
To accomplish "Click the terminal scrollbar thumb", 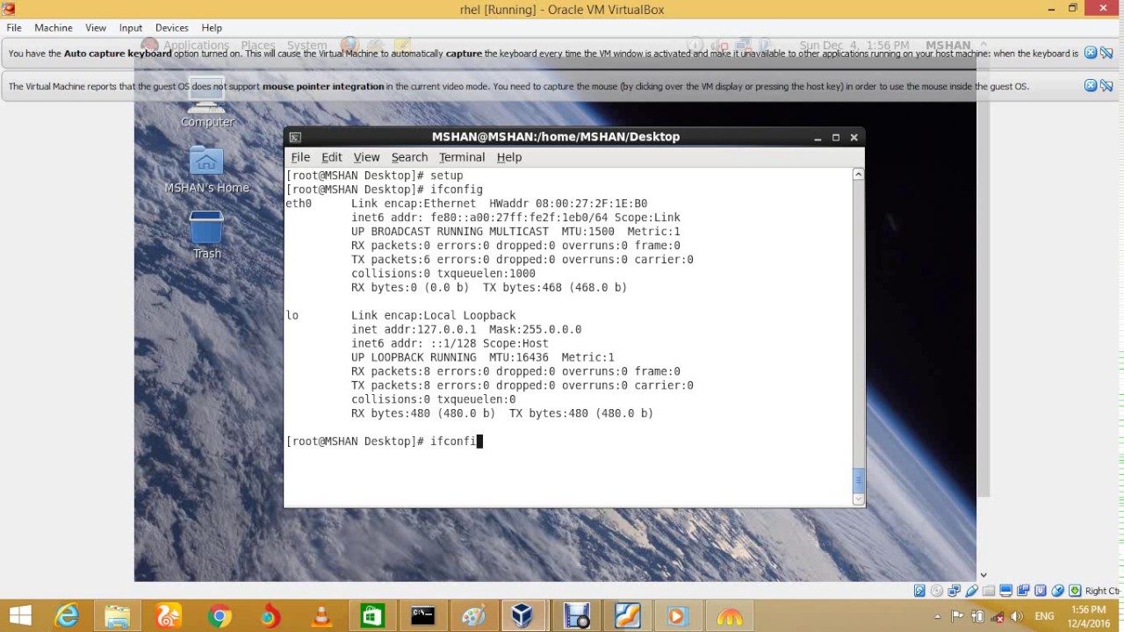I will (x=859, y=480).
